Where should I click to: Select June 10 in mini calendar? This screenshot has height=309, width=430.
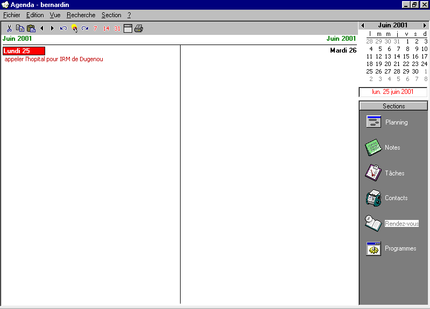424,49
